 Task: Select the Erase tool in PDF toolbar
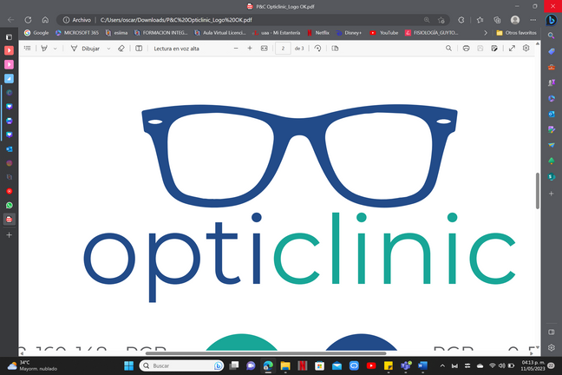(x=121, y=49)
